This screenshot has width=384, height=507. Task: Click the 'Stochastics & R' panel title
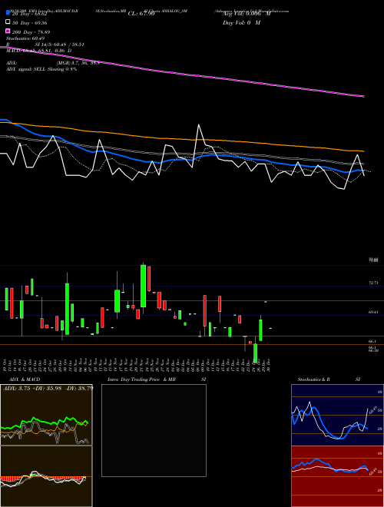(313, 379)
